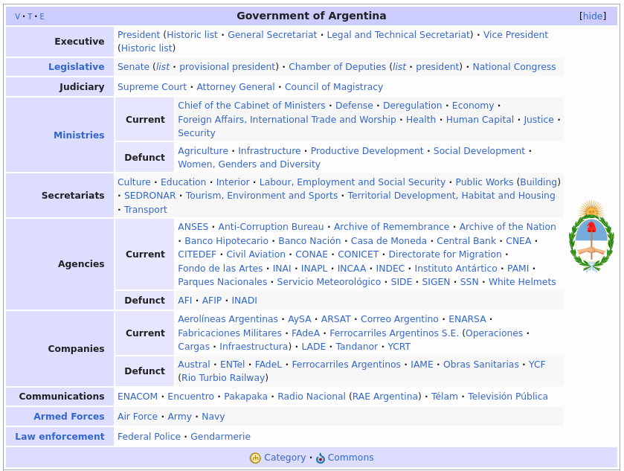Visit the Rio Turbio Railway page
The image size is (624, 471).
(x=223, y=377)
